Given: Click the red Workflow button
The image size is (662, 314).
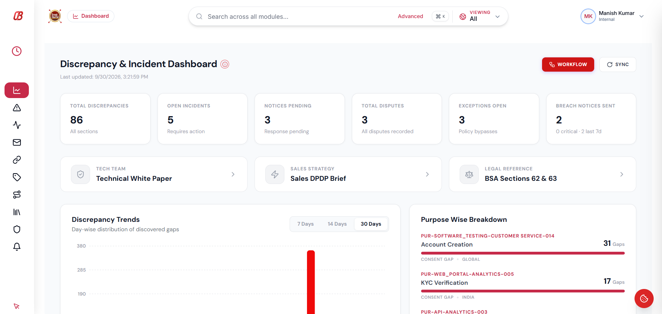Looking at the screenshot, I should pos(568,64).
